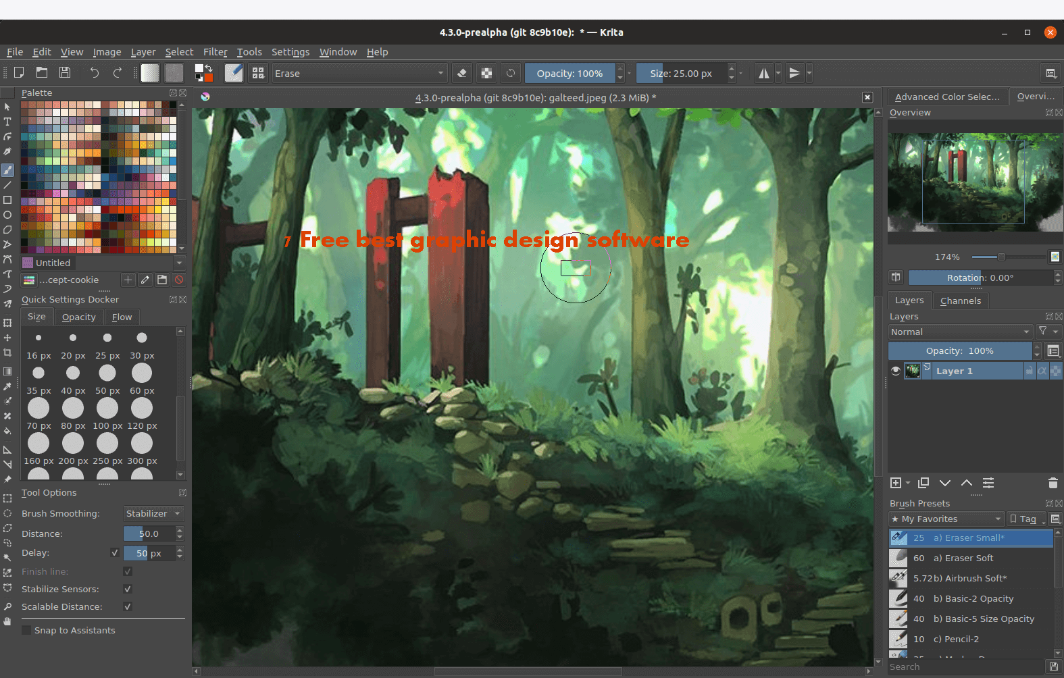Open the Erase blending mode dropdown

359,73
